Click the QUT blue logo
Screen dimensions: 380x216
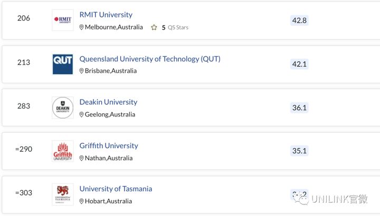62,64
